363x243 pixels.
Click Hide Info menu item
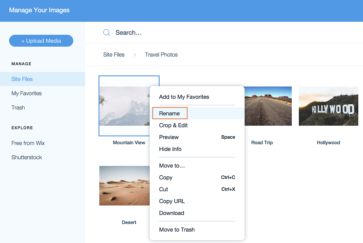pos(197,149)
